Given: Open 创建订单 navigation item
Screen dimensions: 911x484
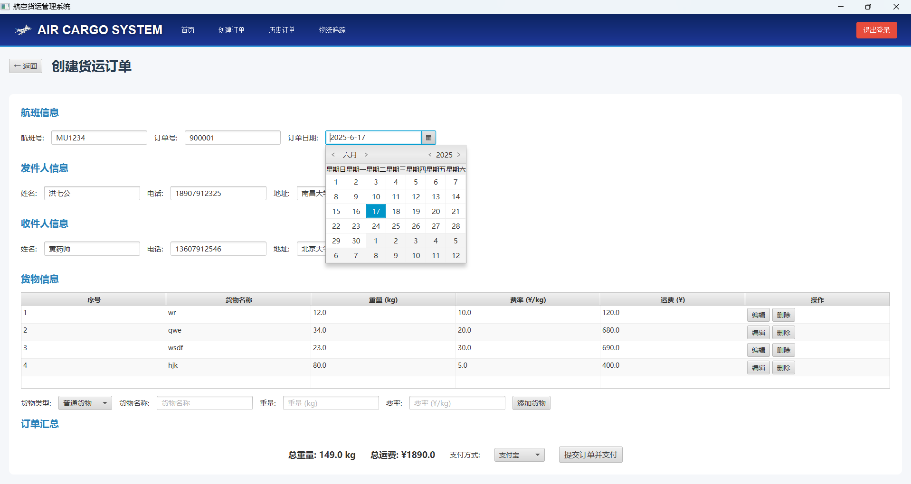Looking at the screenshot, I should pyautogui.click(x=231, y=30).
